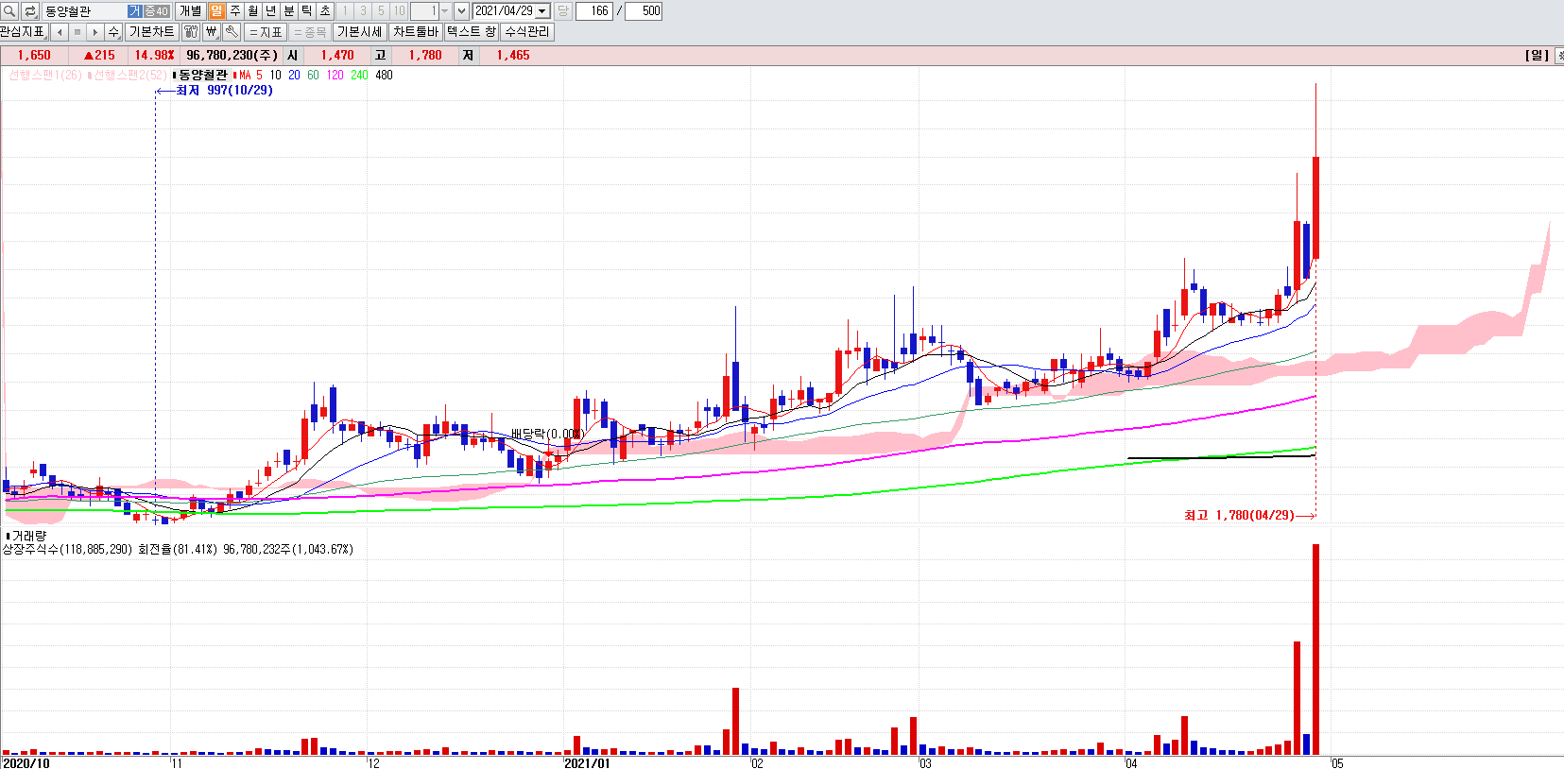The image size is (1564, 769).
Task: Click the wrench configuration icon
Action: point(232,32)
